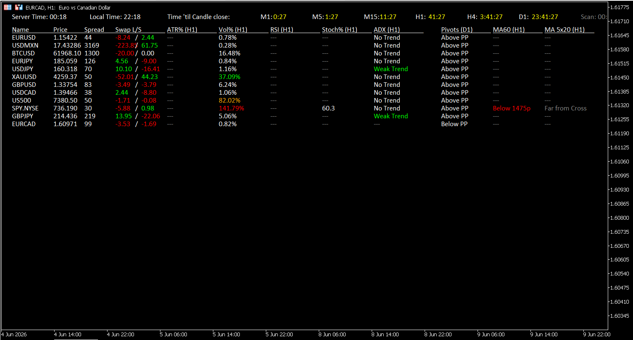This screenshot has height=340, width=633.
Task: Select the EURCAD symbol name in the table
Action: [x=24, y=124]
